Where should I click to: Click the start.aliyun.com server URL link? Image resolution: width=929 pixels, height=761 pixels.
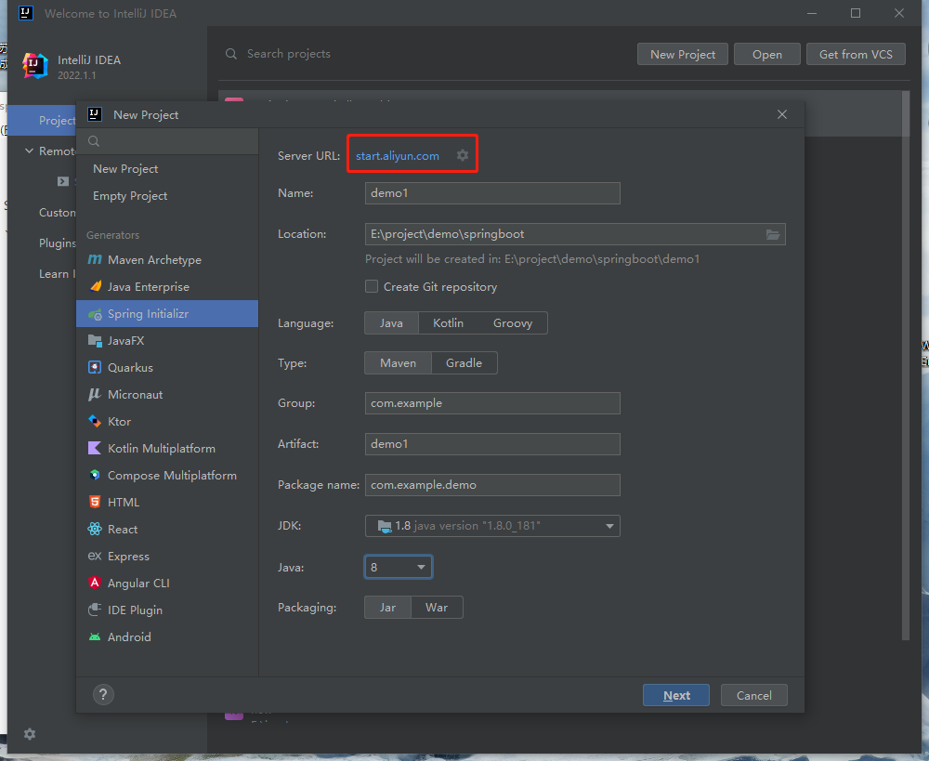point(398,156)
